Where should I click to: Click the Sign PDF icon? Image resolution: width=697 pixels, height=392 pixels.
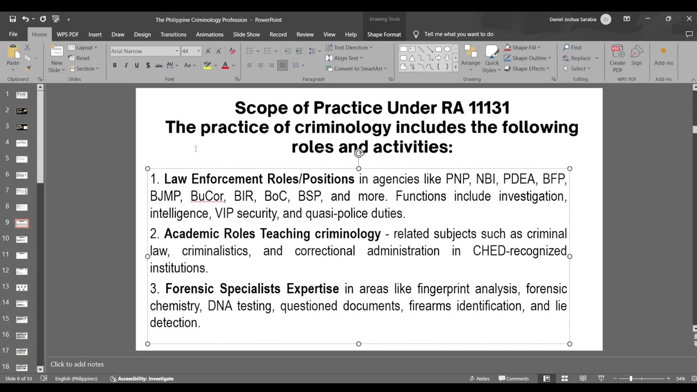pos(637,56)
